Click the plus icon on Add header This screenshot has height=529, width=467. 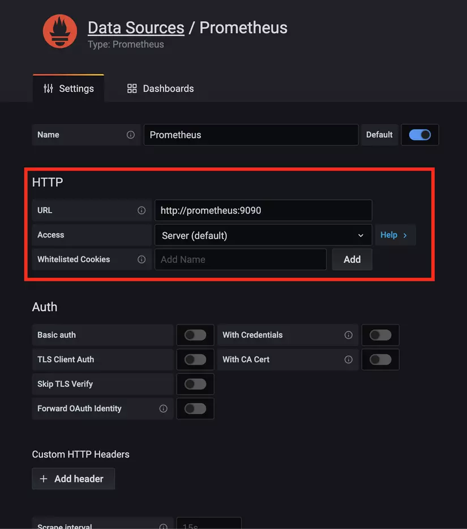[44, 479]
